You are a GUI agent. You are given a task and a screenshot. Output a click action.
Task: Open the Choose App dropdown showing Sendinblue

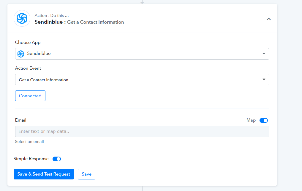pyautogui.click(x=142, y=54)
